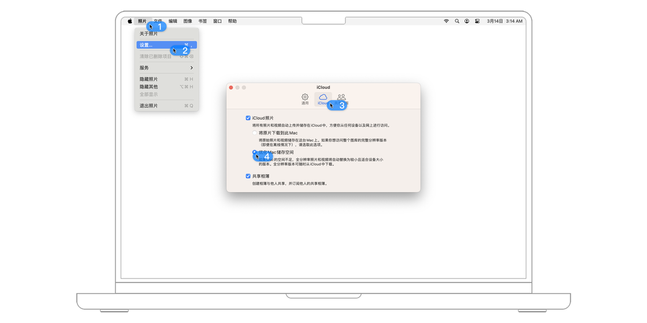Select 将原片下载到此Mac radio option
The height and width of the screenshot is (323, 647).
254,133
